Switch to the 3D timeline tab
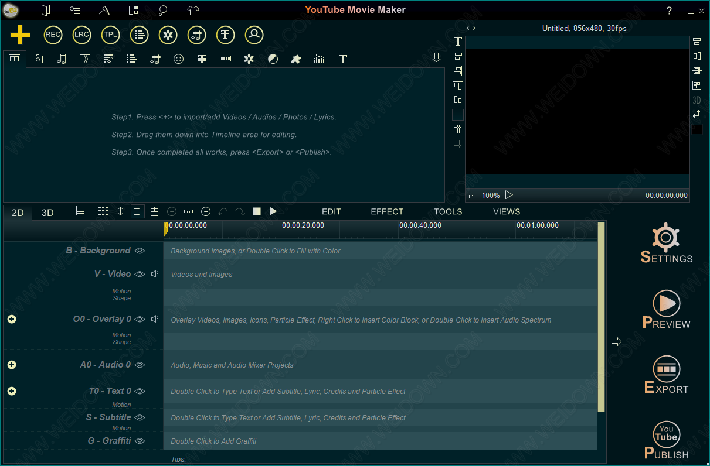Screen dimensions: 710x466 point(47,213)
